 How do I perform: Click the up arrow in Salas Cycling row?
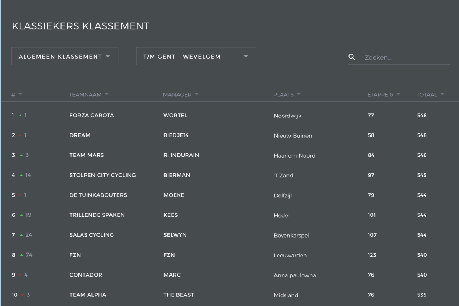(21, 235)
